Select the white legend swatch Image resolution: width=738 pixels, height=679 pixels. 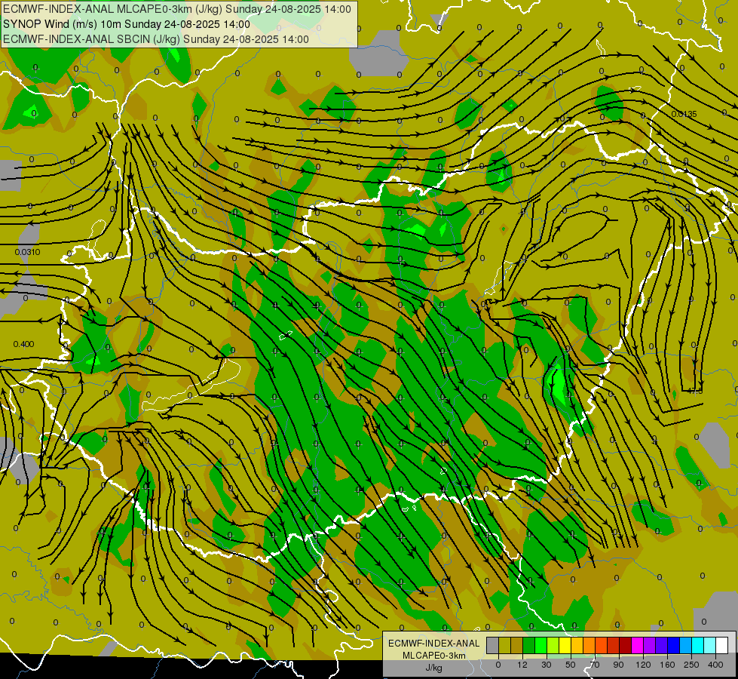tap(722, 645)
